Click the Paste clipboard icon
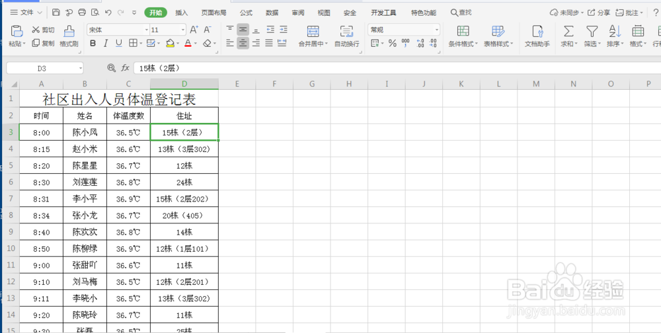 coord(17,31)
